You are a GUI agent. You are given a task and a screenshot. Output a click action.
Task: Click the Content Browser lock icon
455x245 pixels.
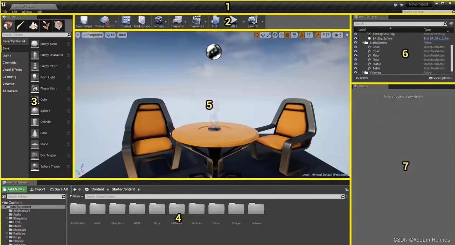347,189
